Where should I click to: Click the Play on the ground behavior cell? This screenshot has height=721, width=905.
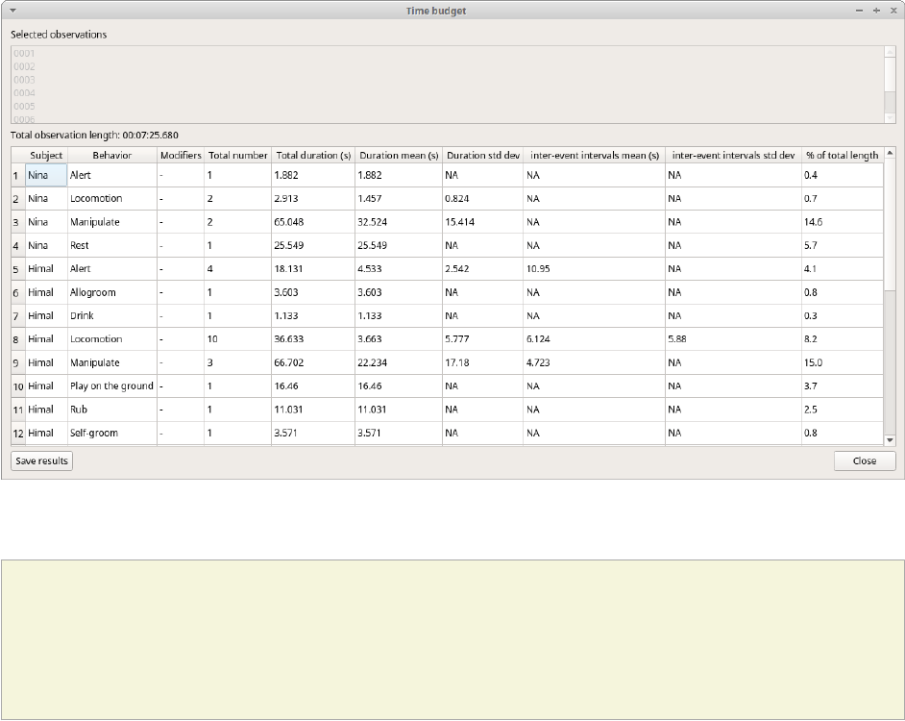point(111,386)
